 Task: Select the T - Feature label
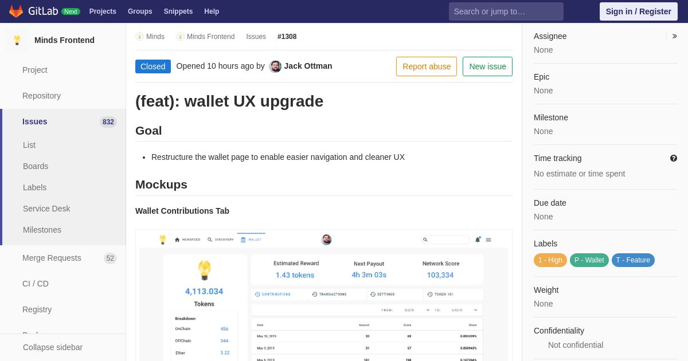coord(633,260)
